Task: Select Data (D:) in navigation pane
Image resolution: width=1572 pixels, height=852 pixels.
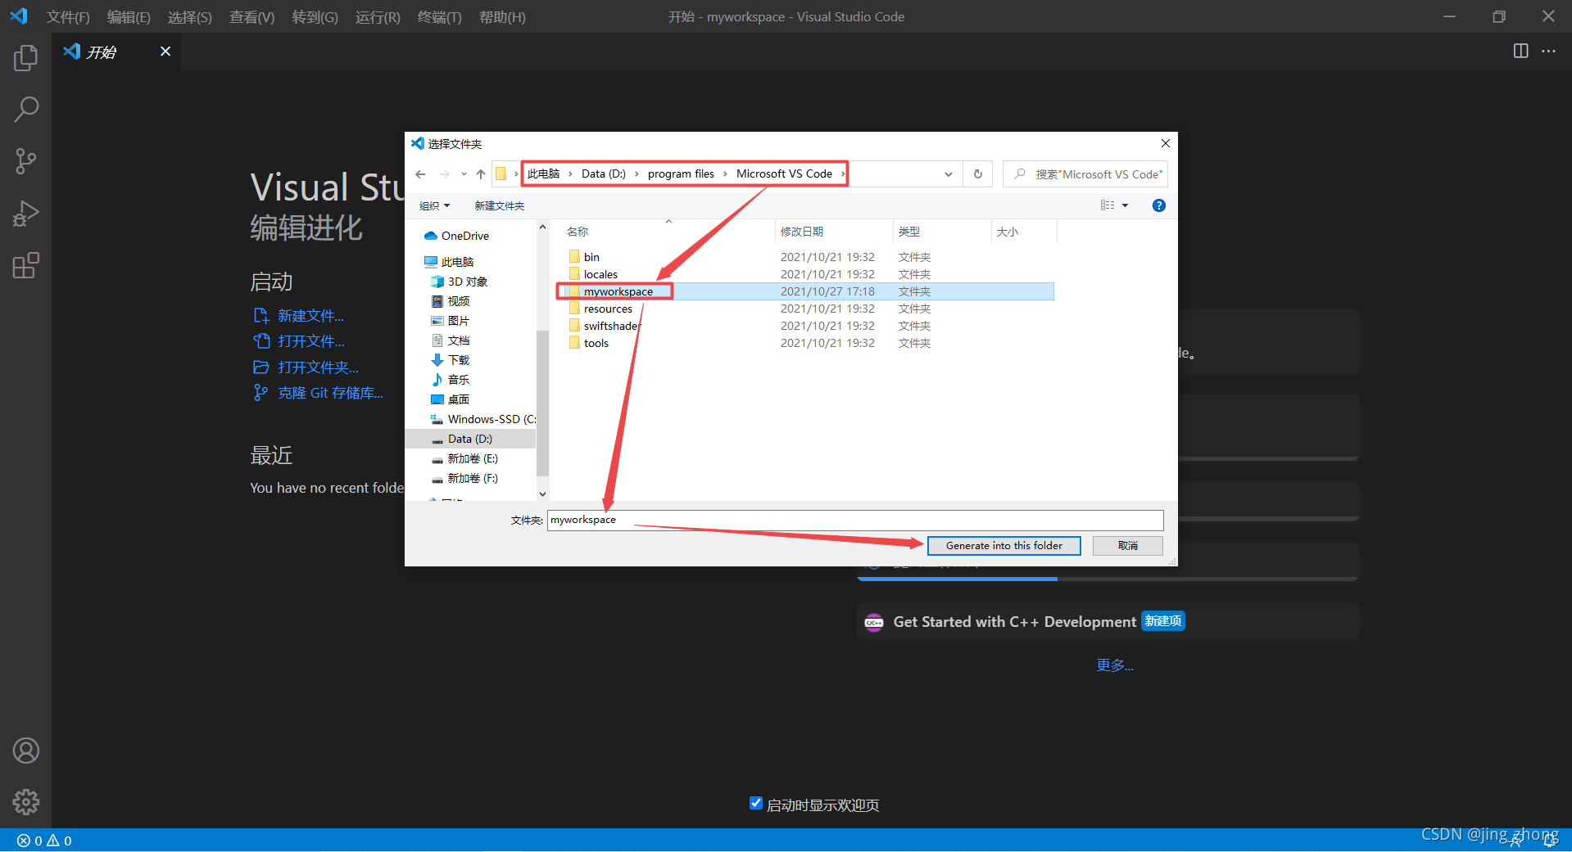Action: pos(469,439)
